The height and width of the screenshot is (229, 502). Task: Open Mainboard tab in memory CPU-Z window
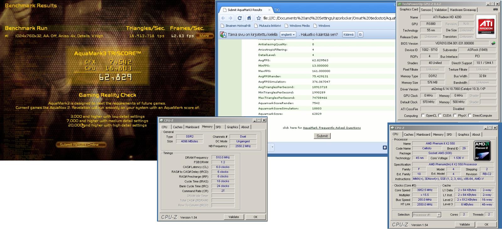[x=192, y=127]
